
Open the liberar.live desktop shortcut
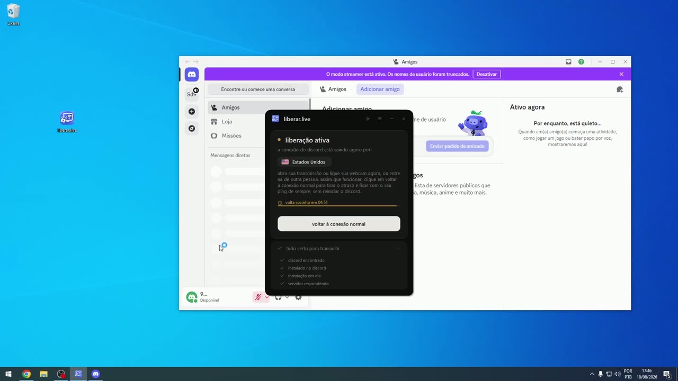(x=67, y=122)
